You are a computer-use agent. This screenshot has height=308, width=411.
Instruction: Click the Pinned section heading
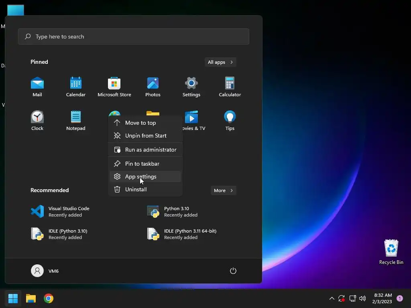(39, 62)
